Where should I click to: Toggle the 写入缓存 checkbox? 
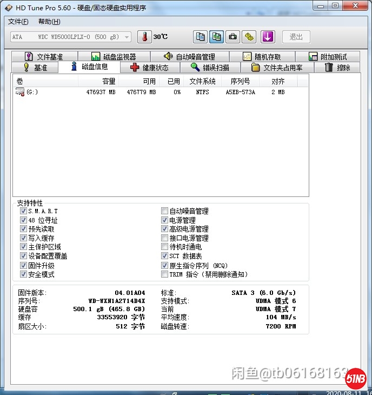pos(23,238)
